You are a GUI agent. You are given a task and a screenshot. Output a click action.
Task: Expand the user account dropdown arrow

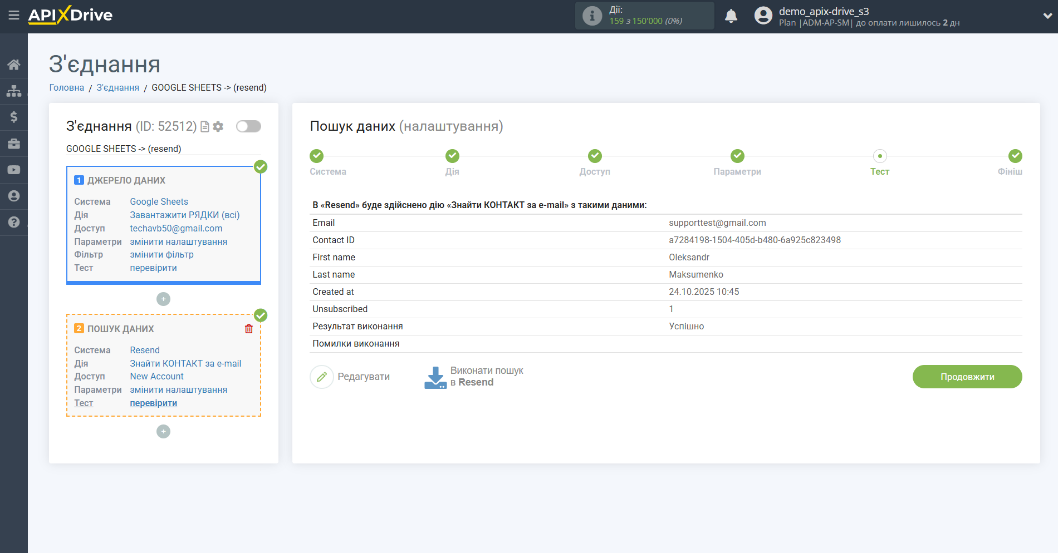coord(1047,16)
